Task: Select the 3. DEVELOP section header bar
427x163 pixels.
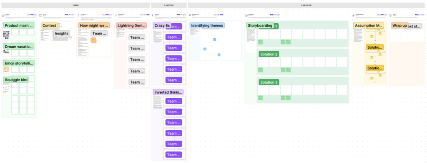Action: pyautogui.click(x=306, y=5)
